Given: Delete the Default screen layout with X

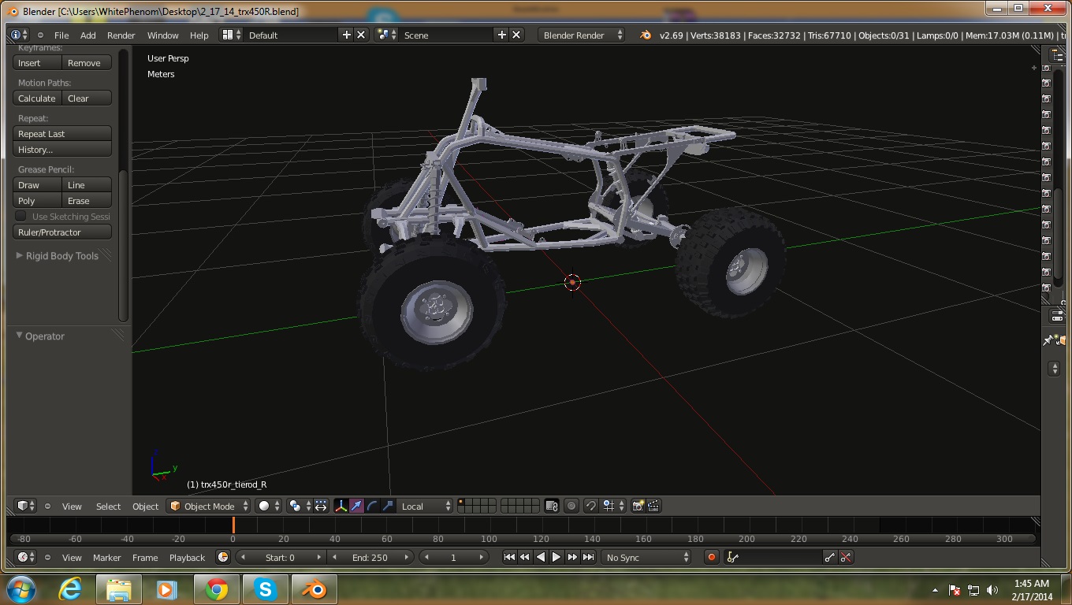Looking at the screenshot, I should (x=361, y=35).
